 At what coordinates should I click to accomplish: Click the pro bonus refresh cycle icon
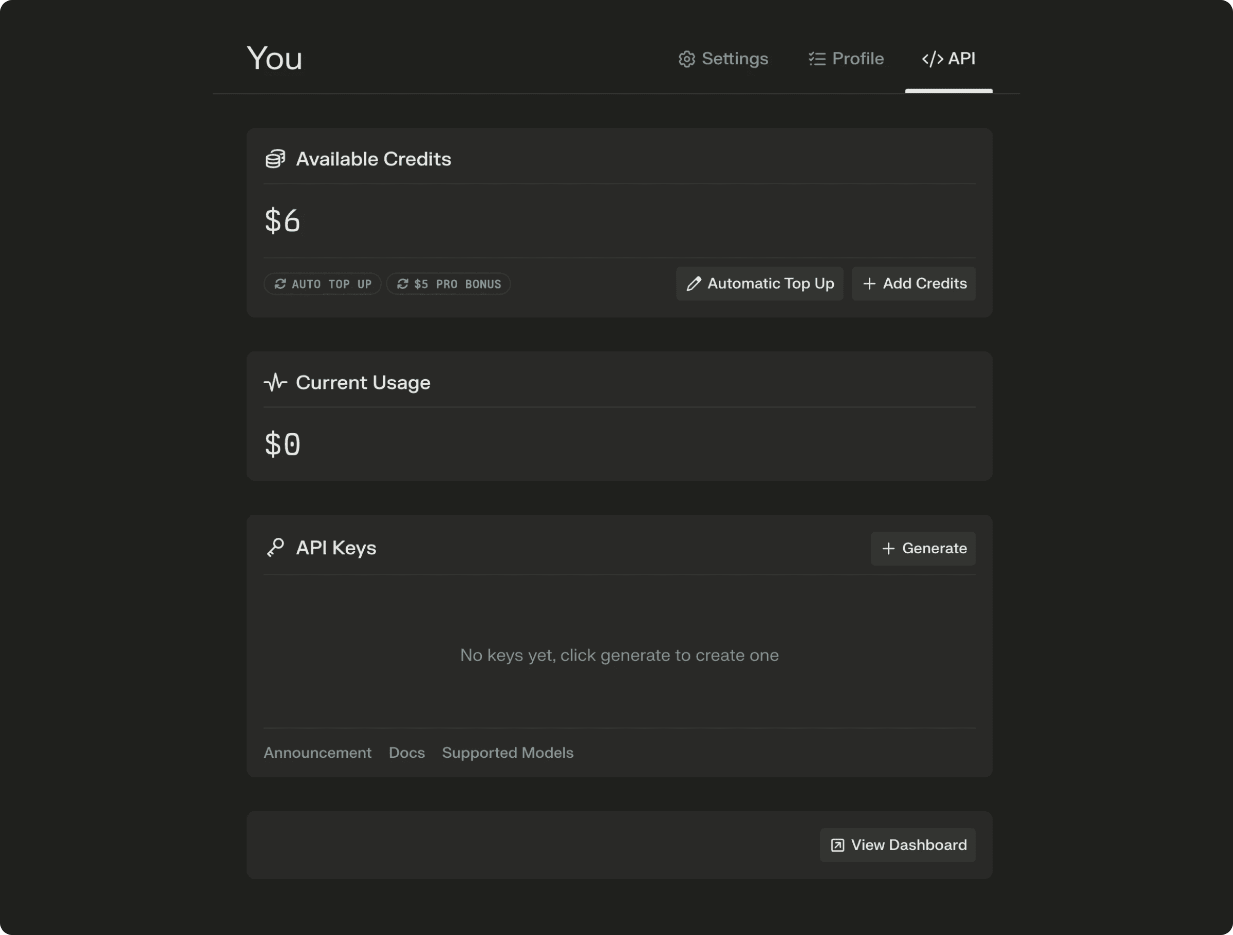402,284
